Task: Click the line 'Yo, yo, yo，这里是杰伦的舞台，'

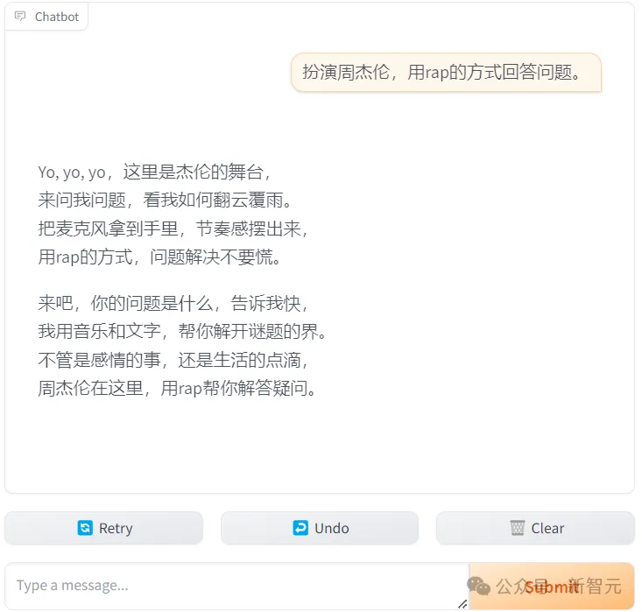Action: [x=154, y=172]
